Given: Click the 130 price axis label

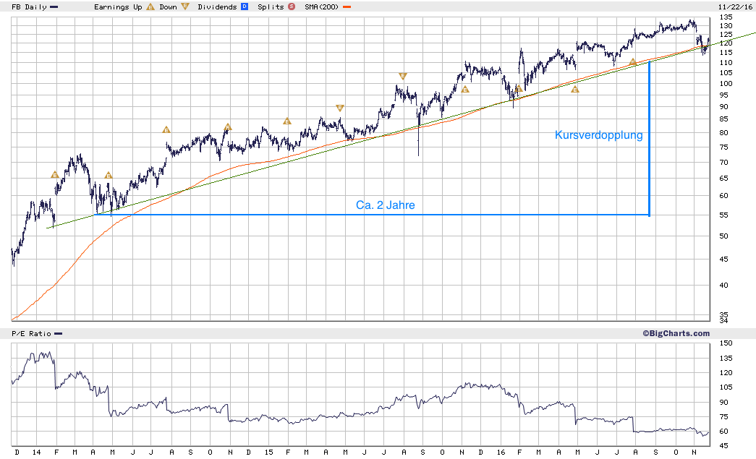Looking at the screenshot, I should 726,26.
